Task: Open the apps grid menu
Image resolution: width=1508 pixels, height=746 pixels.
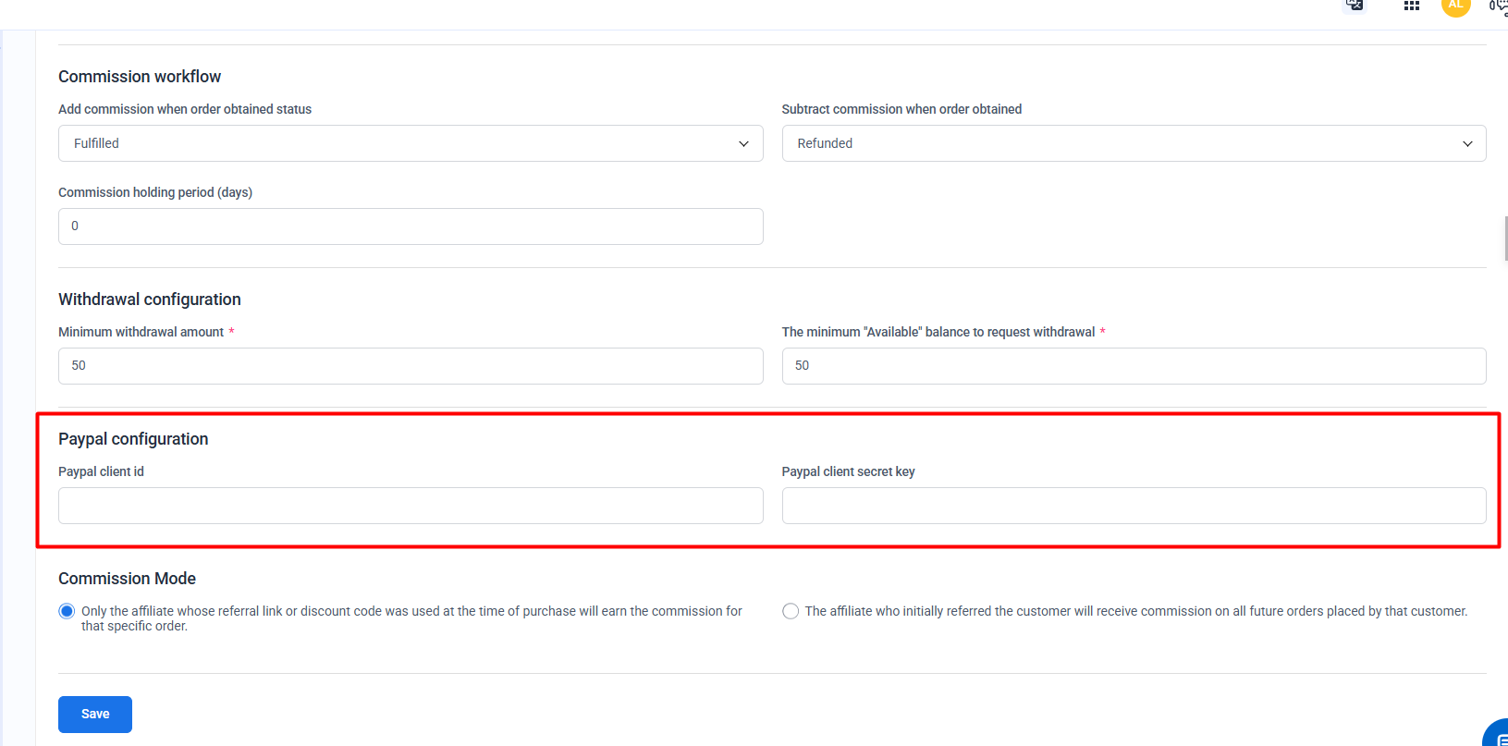Action: (x=1411, y=6)
